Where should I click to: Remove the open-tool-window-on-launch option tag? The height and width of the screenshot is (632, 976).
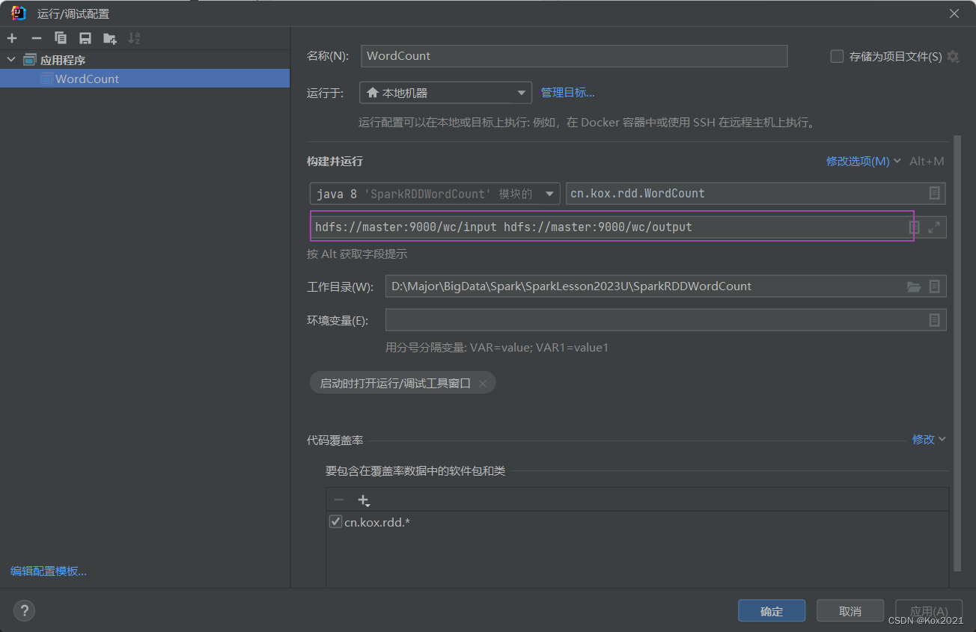pos(483,383)
